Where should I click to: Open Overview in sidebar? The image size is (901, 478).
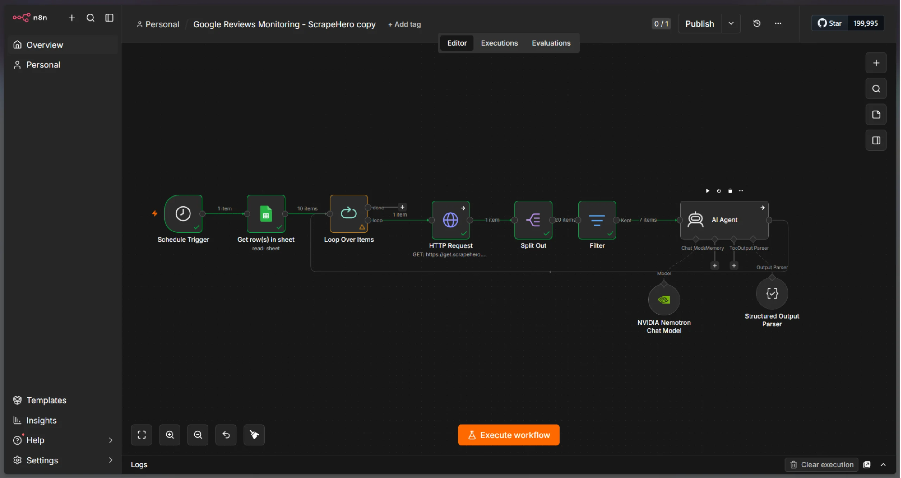62,45
